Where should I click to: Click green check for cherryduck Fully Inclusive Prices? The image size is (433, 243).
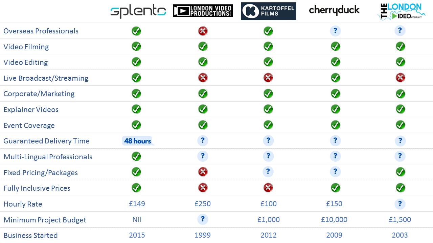(335, 188)
